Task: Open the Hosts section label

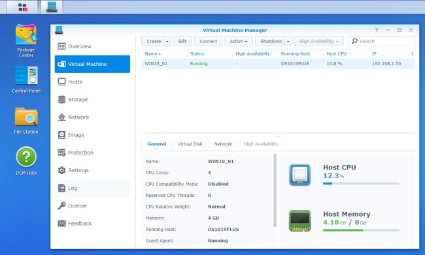Action: click(x=75, y=82)
